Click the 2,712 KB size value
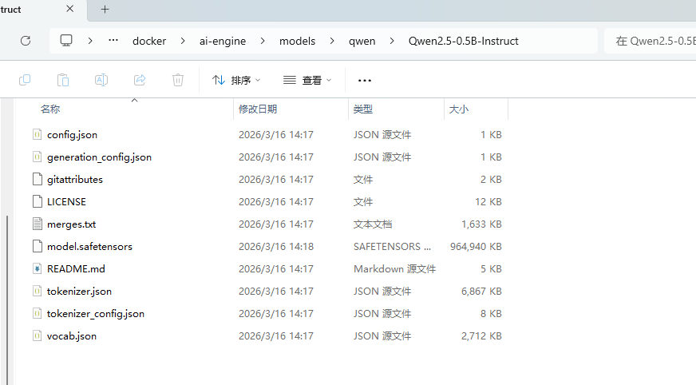 (481, 335)
